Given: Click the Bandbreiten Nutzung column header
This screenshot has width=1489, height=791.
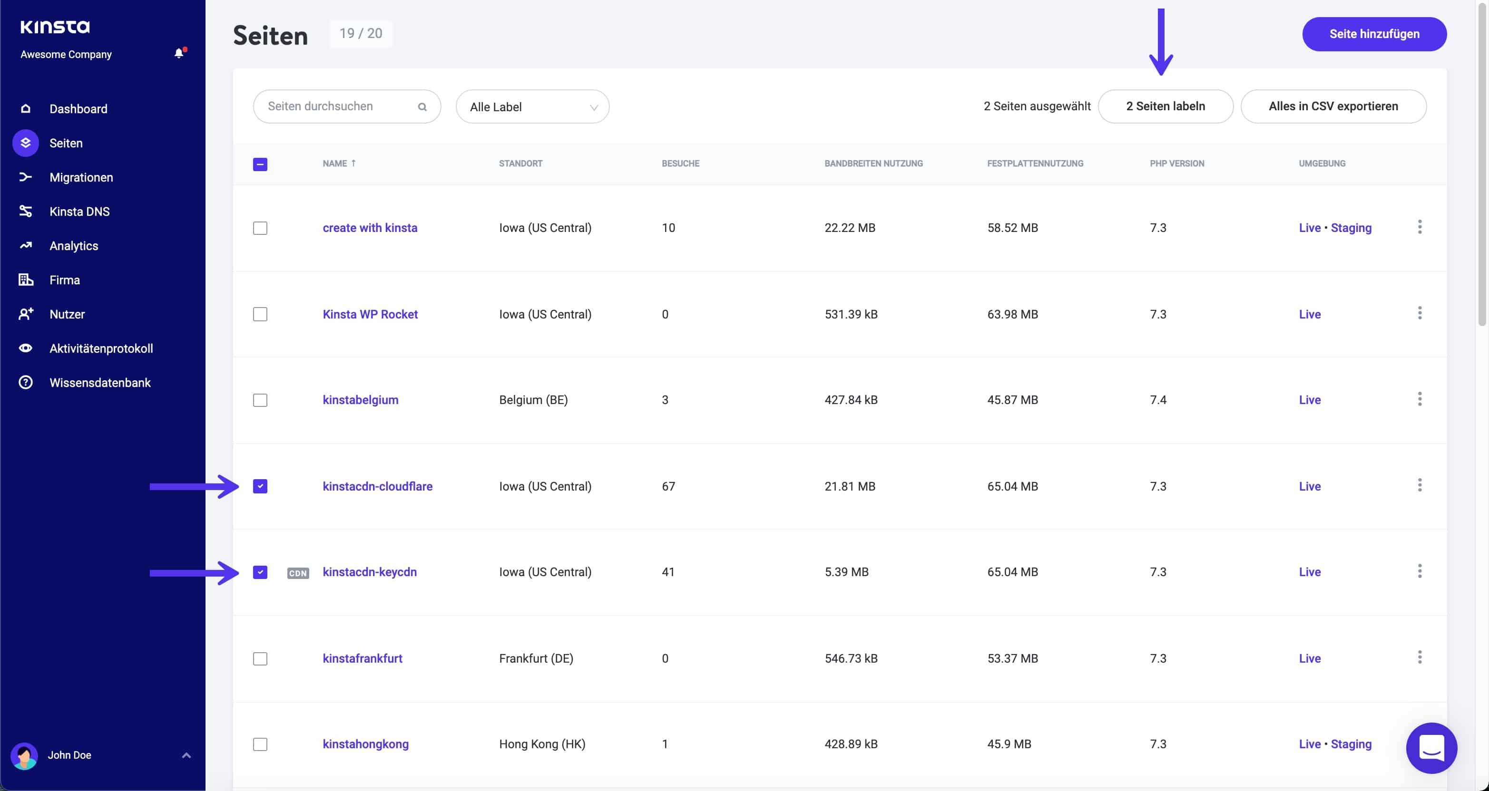Looking at the screenshot, I should click(x=873, y=164).
